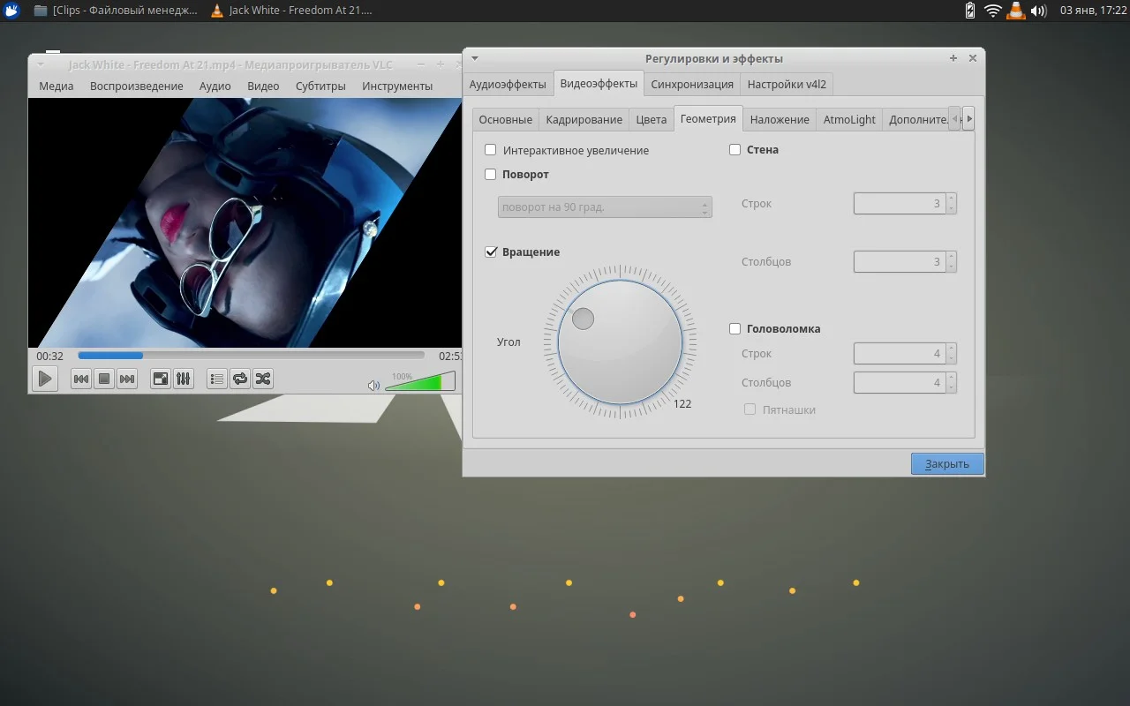This screenshot has width=1130, height=706.
Task: Uncheck the Вращение checkbox
Action: click(491, 252)
